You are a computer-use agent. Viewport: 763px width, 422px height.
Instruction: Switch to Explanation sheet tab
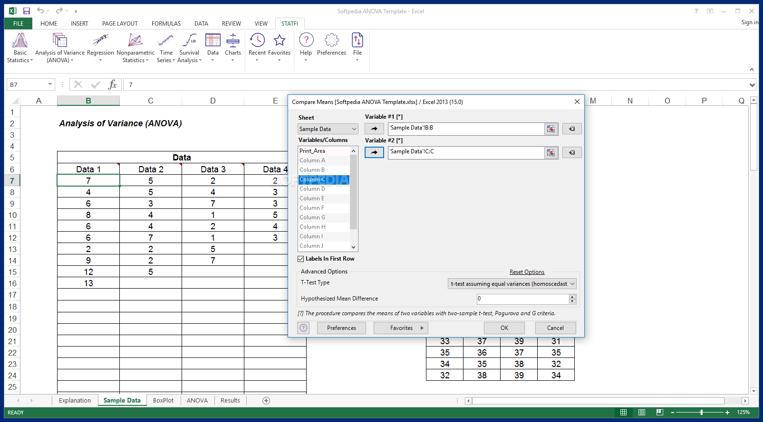coord(75,401)
